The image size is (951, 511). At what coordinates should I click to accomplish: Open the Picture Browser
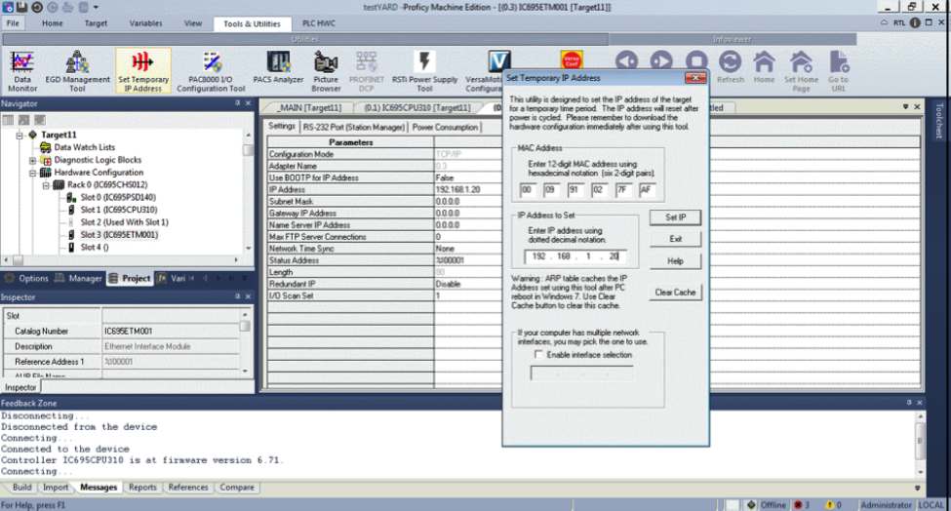point(326,71)
